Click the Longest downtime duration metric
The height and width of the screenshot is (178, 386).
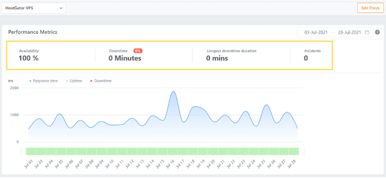pyautogui.click(x=231, y=55)
